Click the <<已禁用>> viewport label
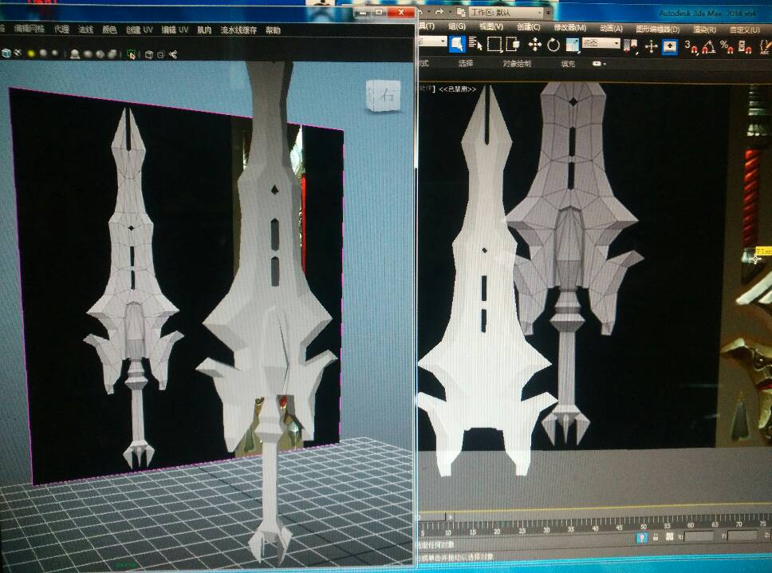The image size is (772, 573). pos(458,89)
